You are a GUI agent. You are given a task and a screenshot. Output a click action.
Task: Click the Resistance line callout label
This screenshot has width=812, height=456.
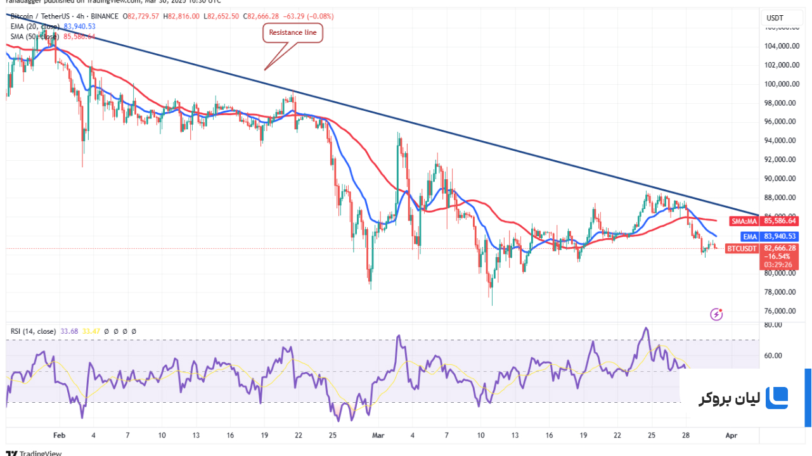[292, 32]
